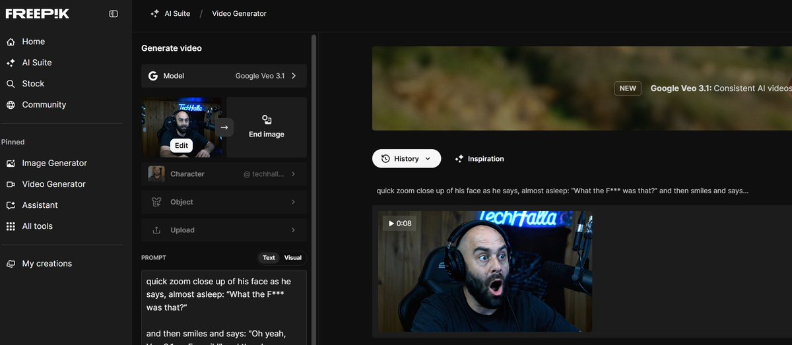This screenshot has width=792, height=345.
Task: Click the Assistant icon
Action: point(11,205)
